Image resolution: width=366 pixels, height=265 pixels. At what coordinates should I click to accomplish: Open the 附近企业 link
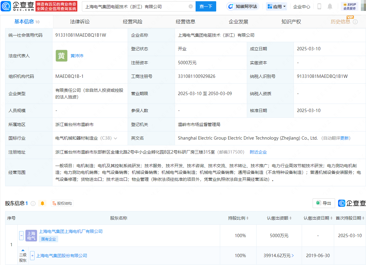(258, 152)
